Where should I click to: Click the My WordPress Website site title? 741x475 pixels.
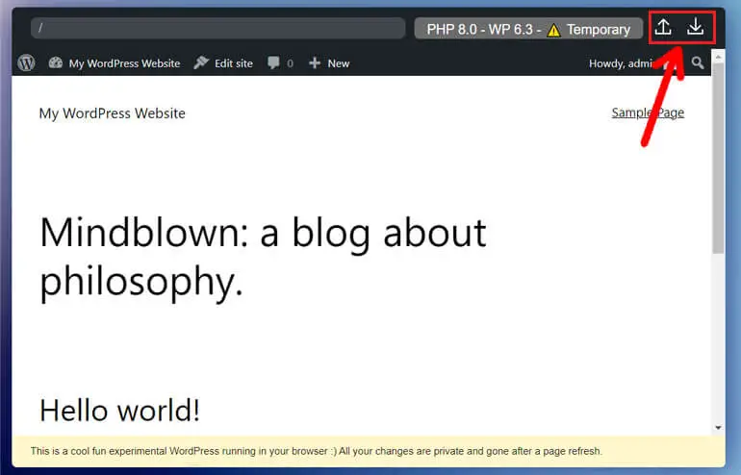tap(112, 113)
